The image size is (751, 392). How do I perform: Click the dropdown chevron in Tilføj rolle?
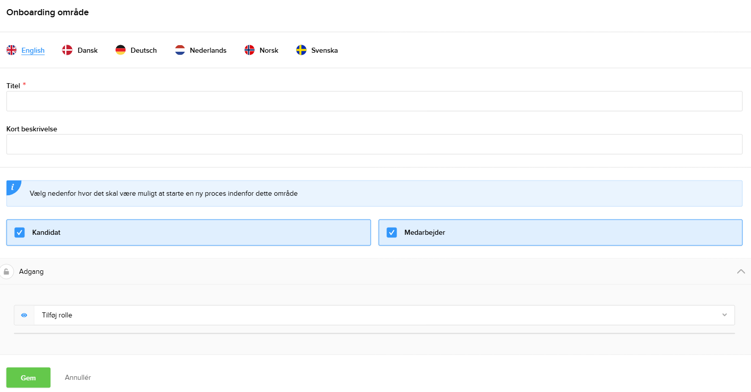725,315
